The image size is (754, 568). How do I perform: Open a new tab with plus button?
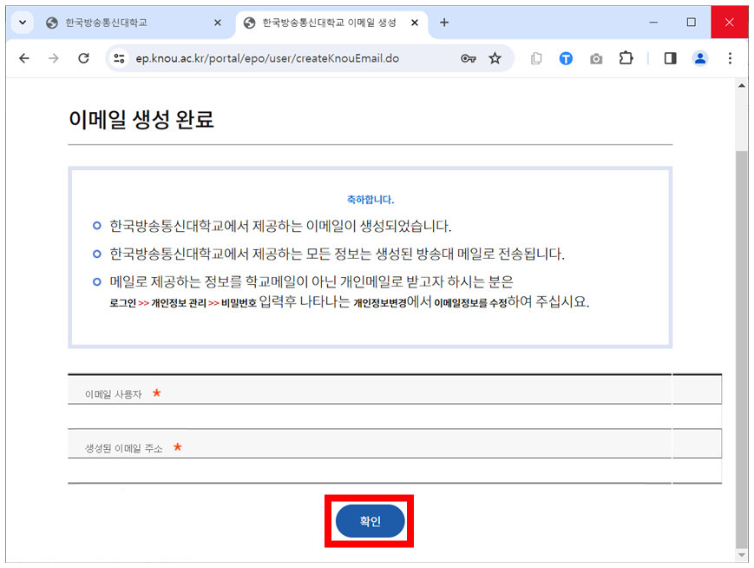tap(444, 23)
